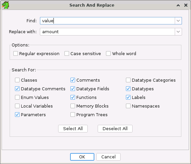Screen dimensions: 191x164
Task: Close the Search And Replace dialog
Action: [186, 5]
